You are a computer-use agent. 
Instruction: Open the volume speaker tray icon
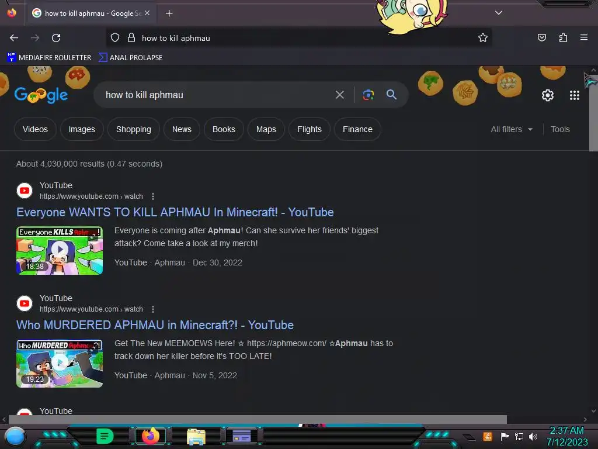click(533, 436)
